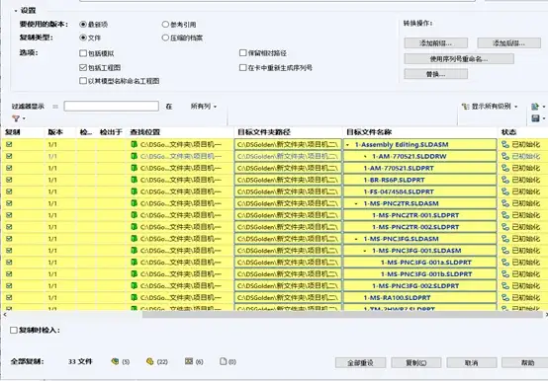Click the assemblies count icon (5)

click(115, 361)
